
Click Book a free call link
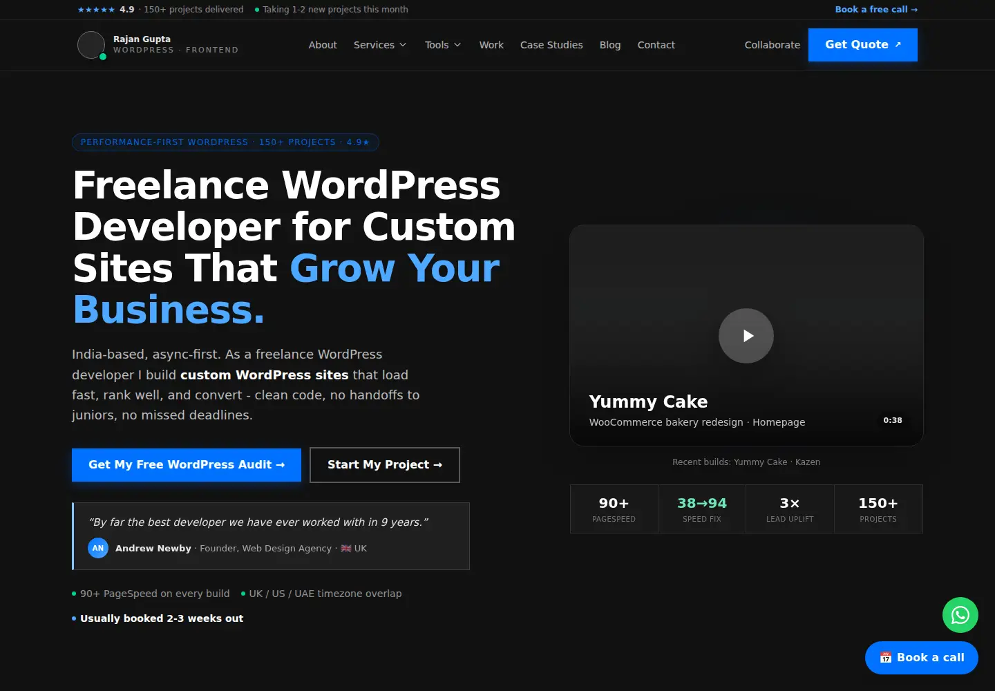[876, 10]
